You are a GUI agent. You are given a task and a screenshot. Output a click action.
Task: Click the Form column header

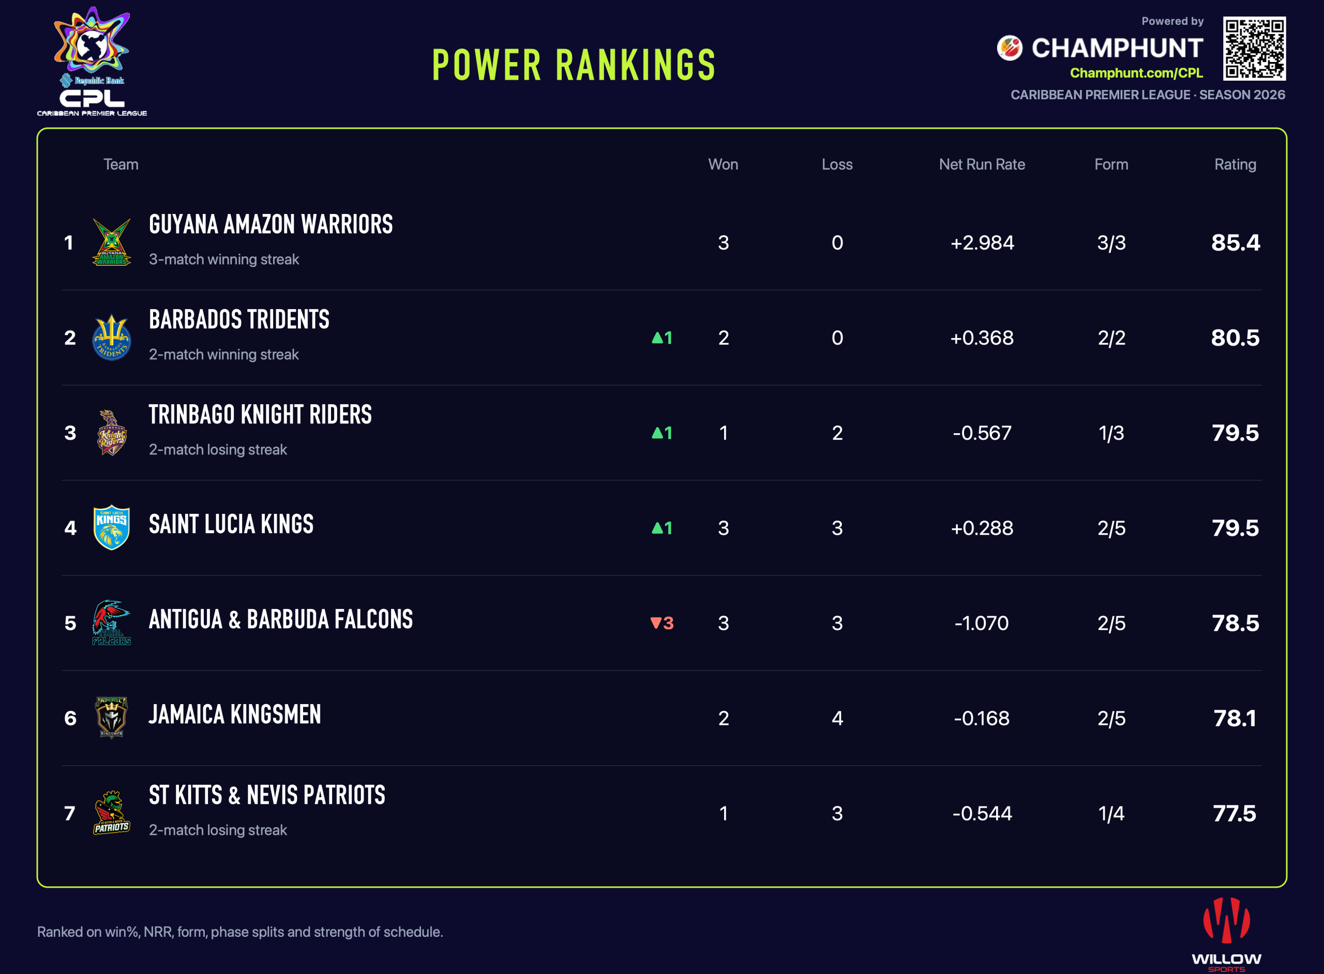point(1111,164)
